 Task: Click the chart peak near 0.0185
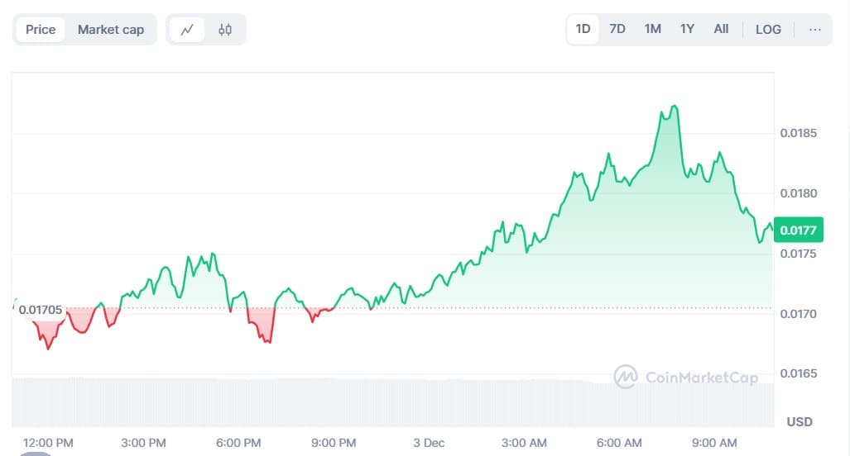point(675,107)
